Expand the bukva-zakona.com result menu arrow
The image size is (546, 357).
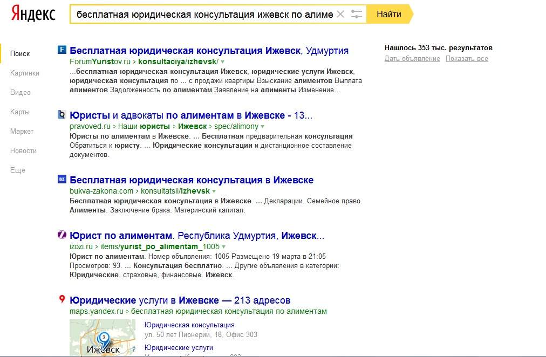tap(214, 191)
